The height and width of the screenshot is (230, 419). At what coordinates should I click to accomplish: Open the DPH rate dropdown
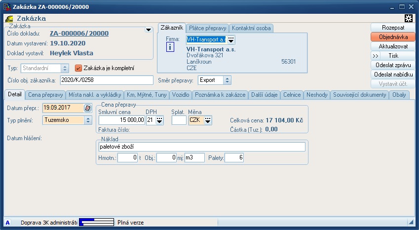click(x=159, y=120)
